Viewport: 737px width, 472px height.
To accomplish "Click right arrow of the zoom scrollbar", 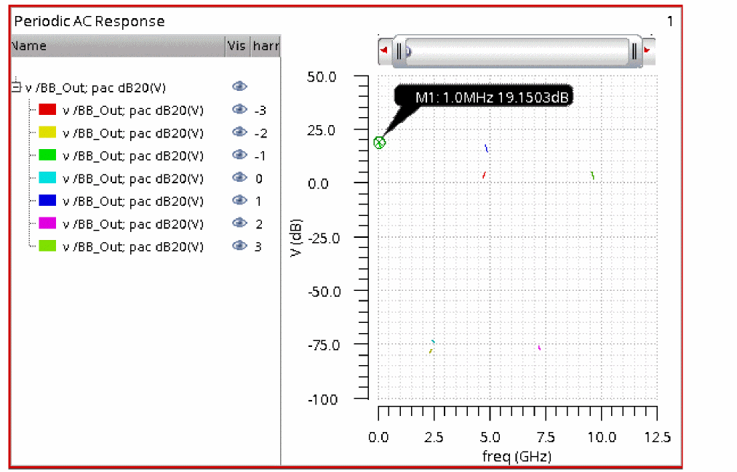I will pos(650,52).
